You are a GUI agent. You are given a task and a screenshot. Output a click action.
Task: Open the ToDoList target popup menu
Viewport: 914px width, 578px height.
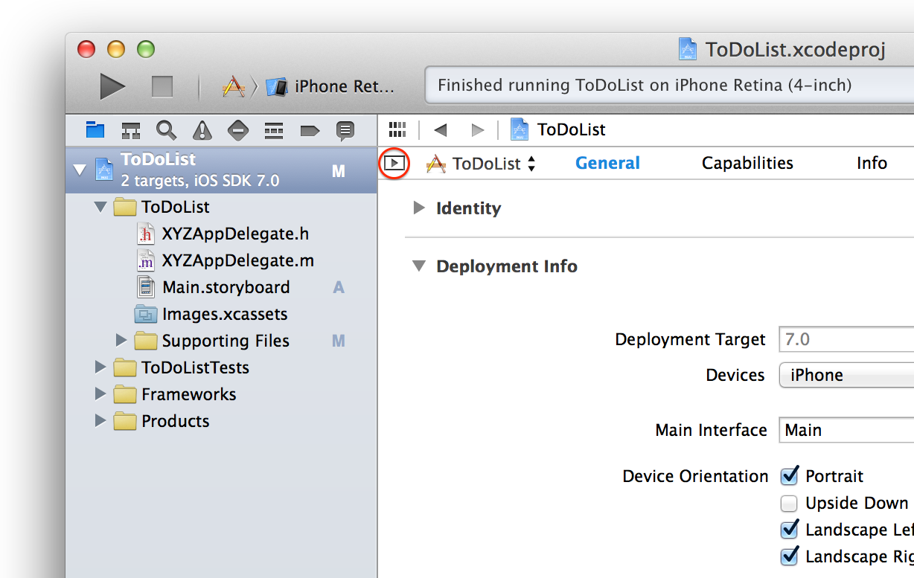(481, 164)
